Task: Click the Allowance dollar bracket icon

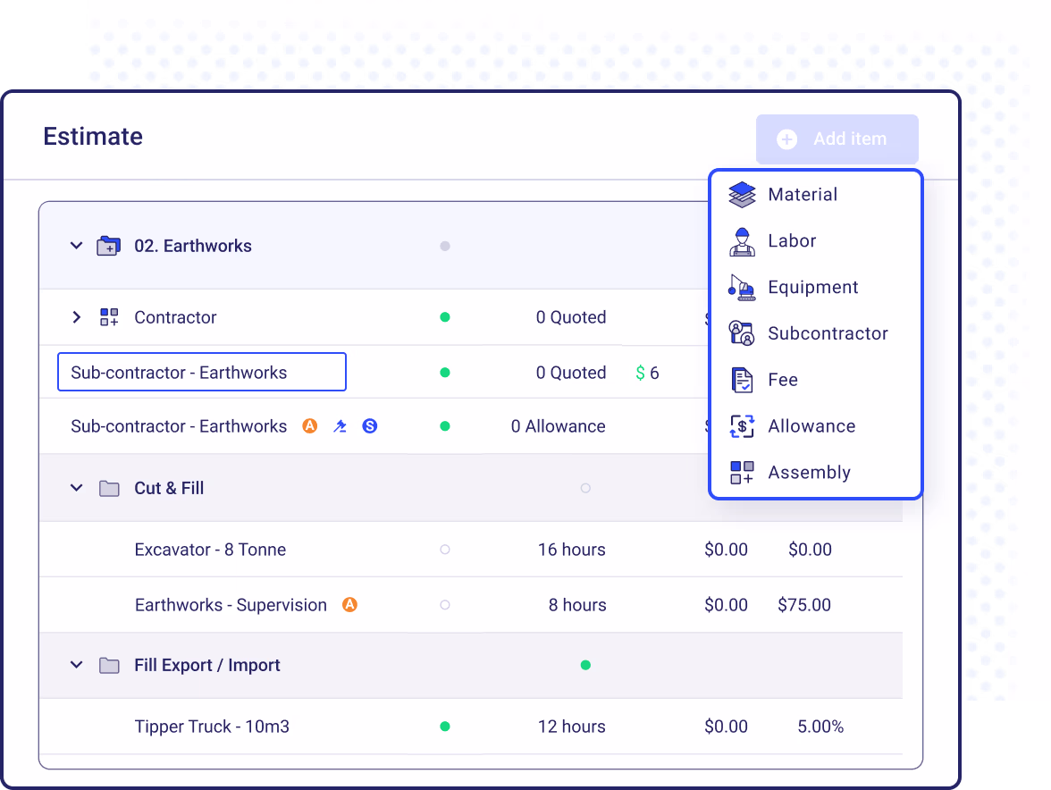Action: tap(742, 426)
